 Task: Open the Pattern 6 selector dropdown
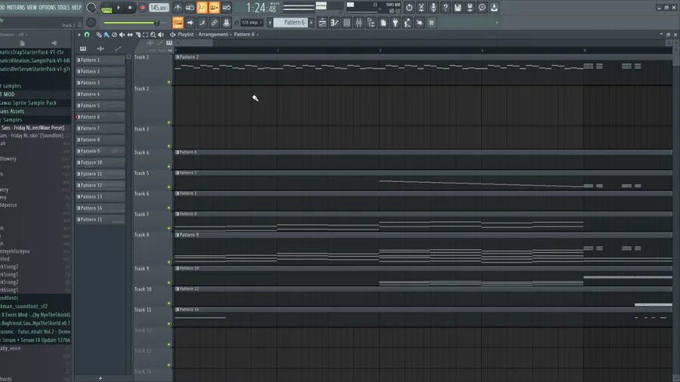pos(291,23)
